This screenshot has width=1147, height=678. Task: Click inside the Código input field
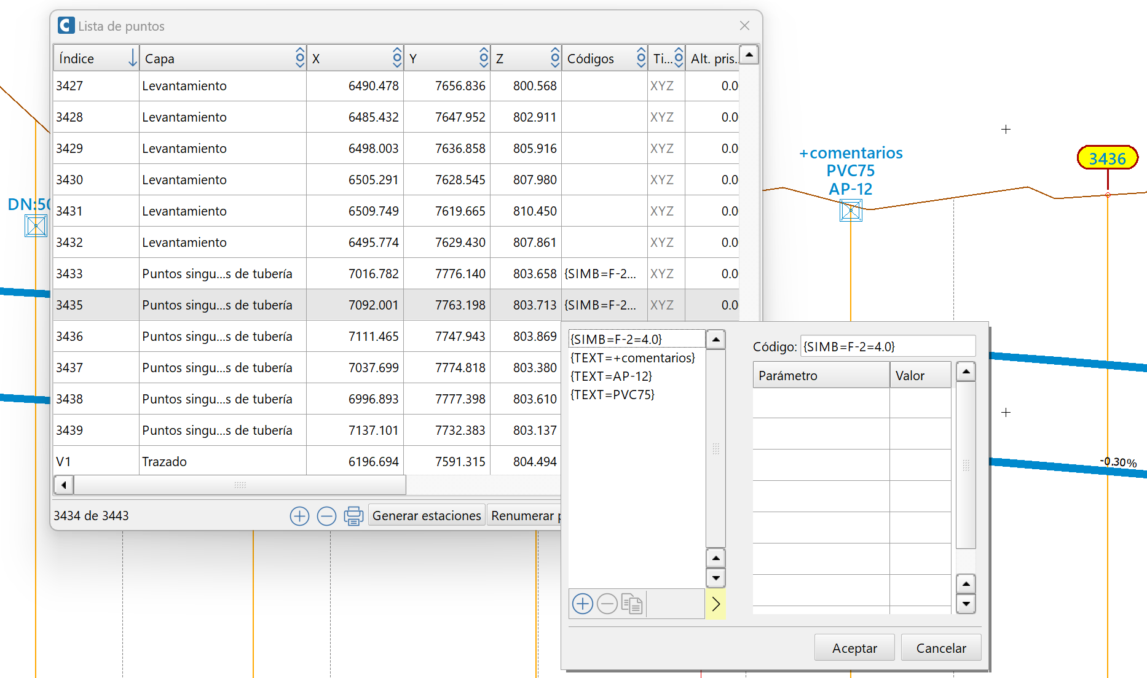(887, 346)
